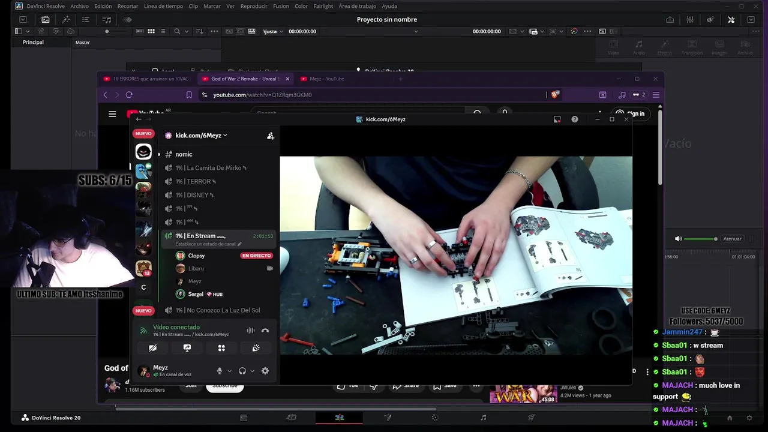
Task: Open the media pool panel layout dropdown arrow
Action: [x=27, y=31]
